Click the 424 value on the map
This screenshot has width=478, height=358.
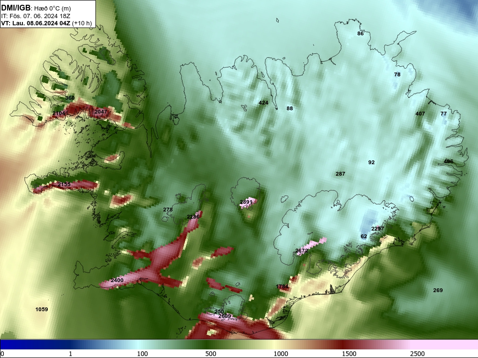pyautogui.click(x=263, y=103)
